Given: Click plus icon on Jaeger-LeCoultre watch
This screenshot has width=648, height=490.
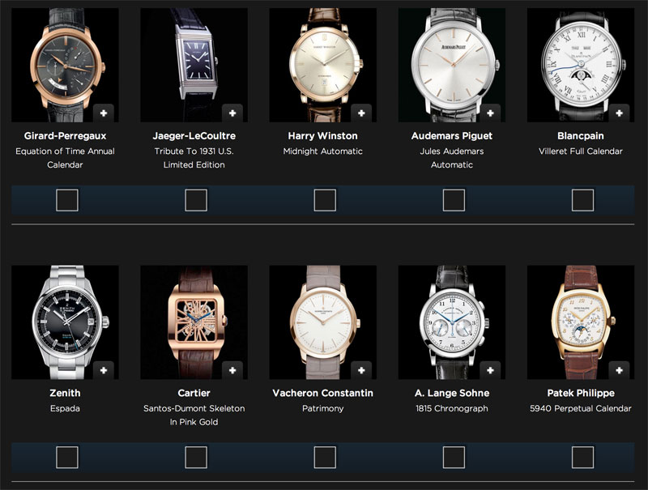Looking at the screenshot, I should click(232, 113).
